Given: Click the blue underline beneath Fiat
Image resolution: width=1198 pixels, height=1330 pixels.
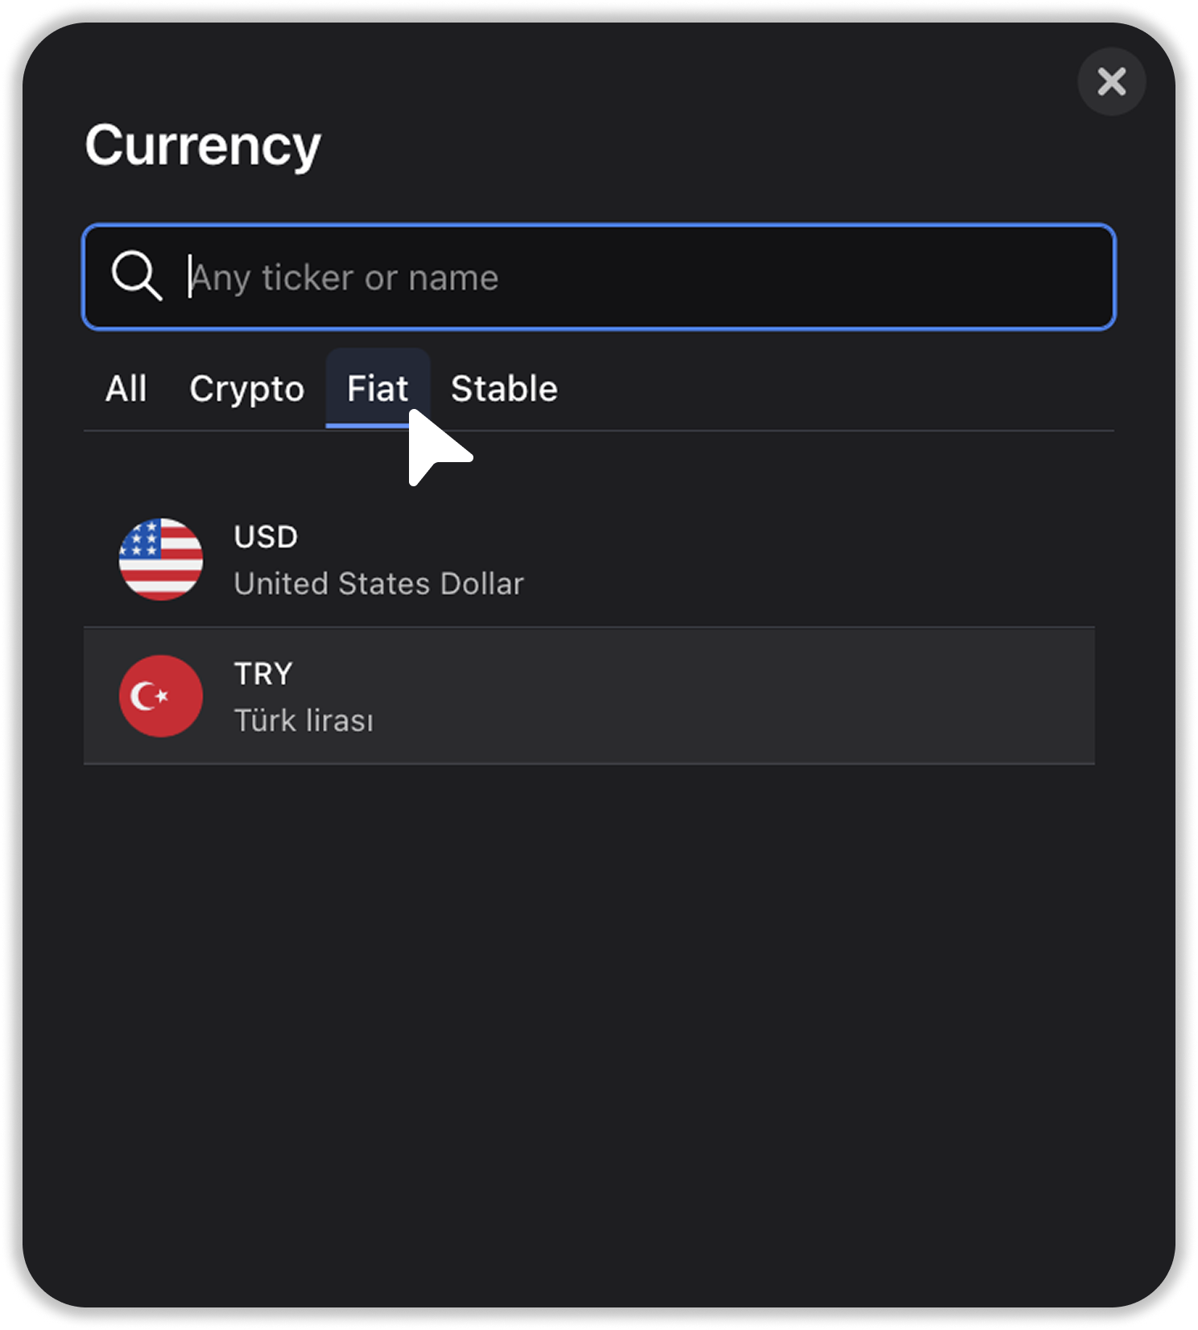Looking at the screenshot, I should pyautogui.click(x=368, y=425).
